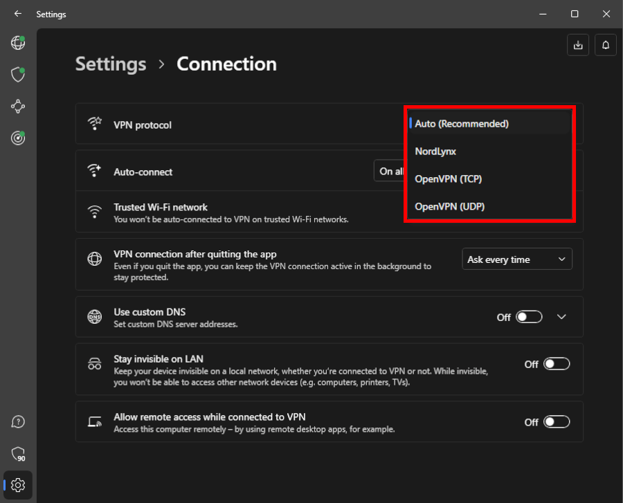Click 'Set custom DNS server addresses.' text
Viewport: 623px width, 503px height.
coord(176,324)
